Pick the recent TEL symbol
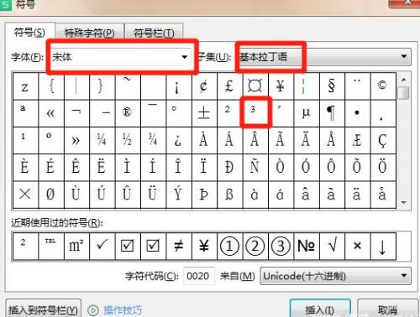 pyautogui.click(x=51, y=246)
